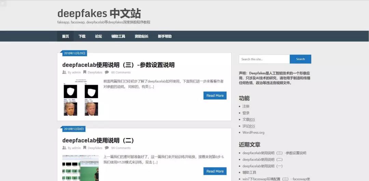
Task: Open the 论坛 nav menu item
Action: 98,36
